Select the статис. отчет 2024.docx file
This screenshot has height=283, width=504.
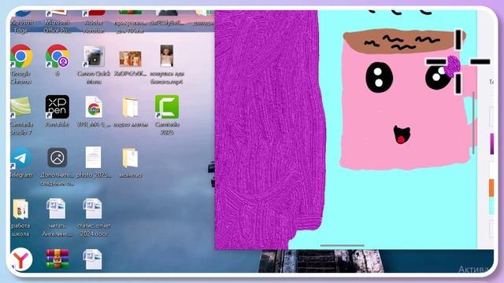(x=93, y=208)
